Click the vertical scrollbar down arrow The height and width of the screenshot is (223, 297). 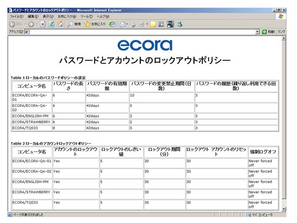(x=284, y=209)
